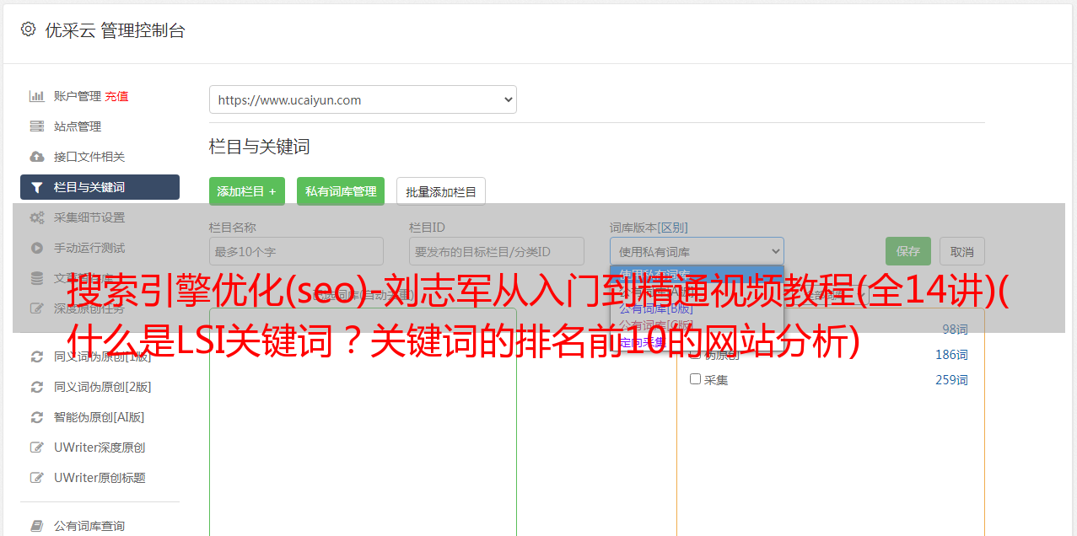Focus the 栏目名称 input field
This screenshot has width=1077, height=536.
(296, 251)
